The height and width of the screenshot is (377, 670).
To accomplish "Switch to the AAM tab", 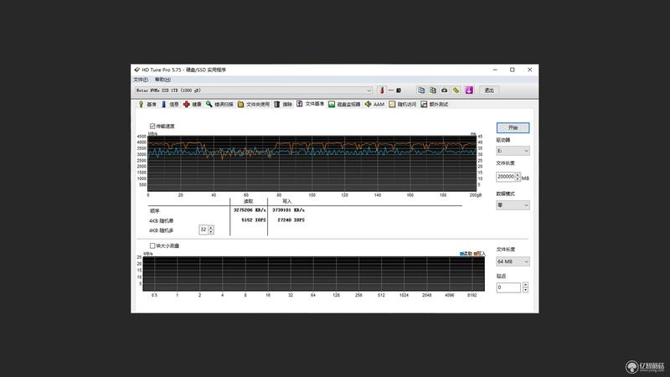I will tap(374, 104).
